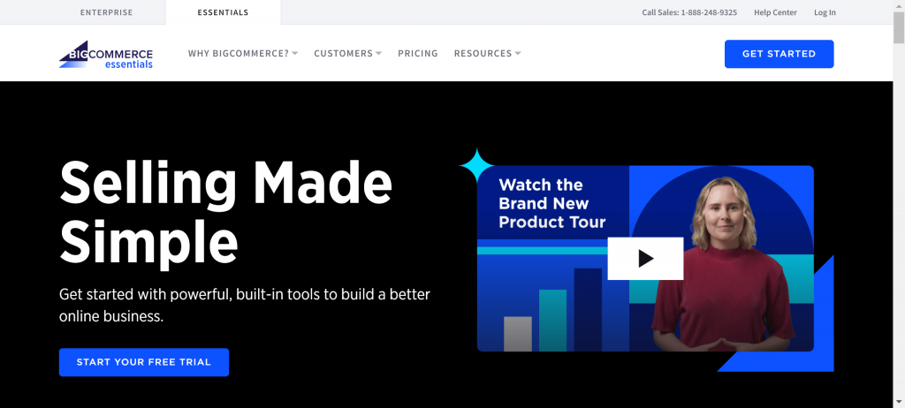Click Start Your Free Trial button
The width and height of the screenshot is (905, 408).
tap(144, 362)
